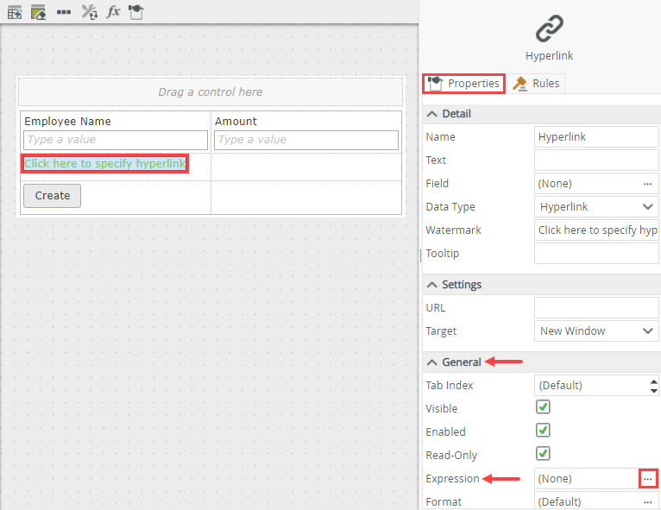The width and height of the screenshot is (661, 510).
Task: Increase the Tab Index stepper
Action: click(x=653, y=382)
